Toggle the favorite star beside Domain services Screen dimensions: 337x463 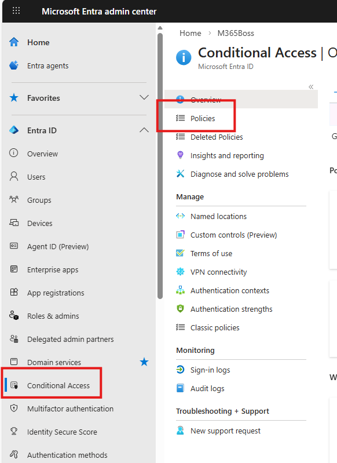(144, 362)
